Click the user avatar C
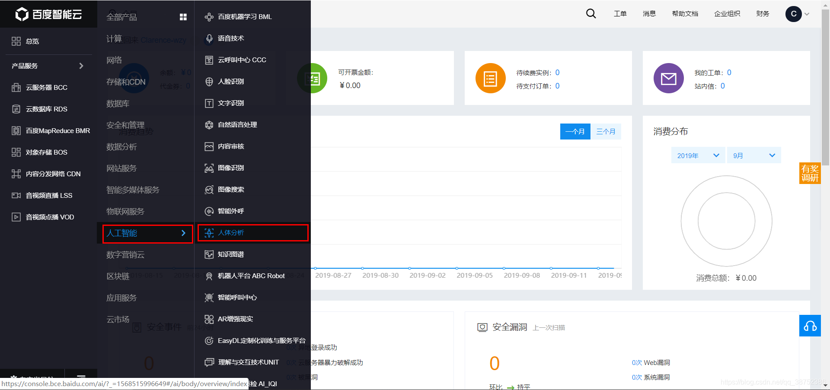The height and width of the screenshot is (390, 830). pyautogui.click(x=793, y=14)
